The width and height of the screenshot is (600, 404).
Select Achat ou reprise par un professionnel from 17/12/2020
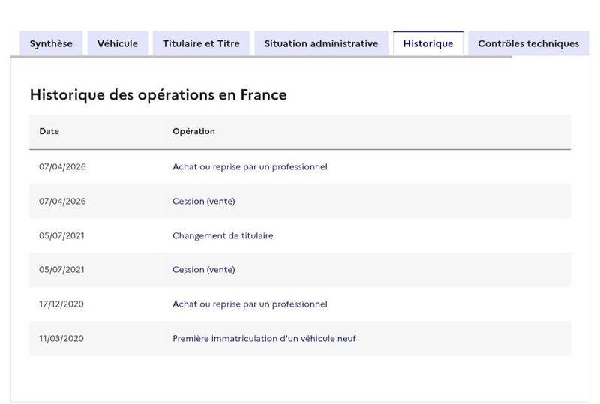click(250, 304)
